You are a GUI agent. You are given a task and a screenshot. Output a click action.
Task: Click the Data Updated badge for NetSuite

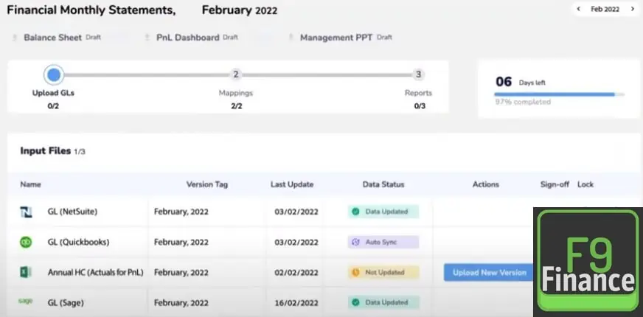383,212
